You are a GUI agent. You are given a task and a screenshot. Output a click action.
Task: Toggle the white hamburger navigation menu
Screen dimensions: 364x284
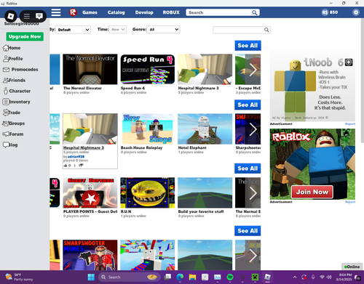pos(56,12)
